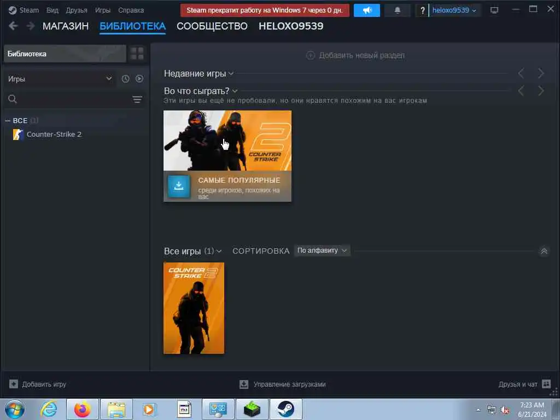Collapse the ВСЕ category in sidebar
Image resolution: width=560 pixels, height=420 pixels.
(8, 121)
